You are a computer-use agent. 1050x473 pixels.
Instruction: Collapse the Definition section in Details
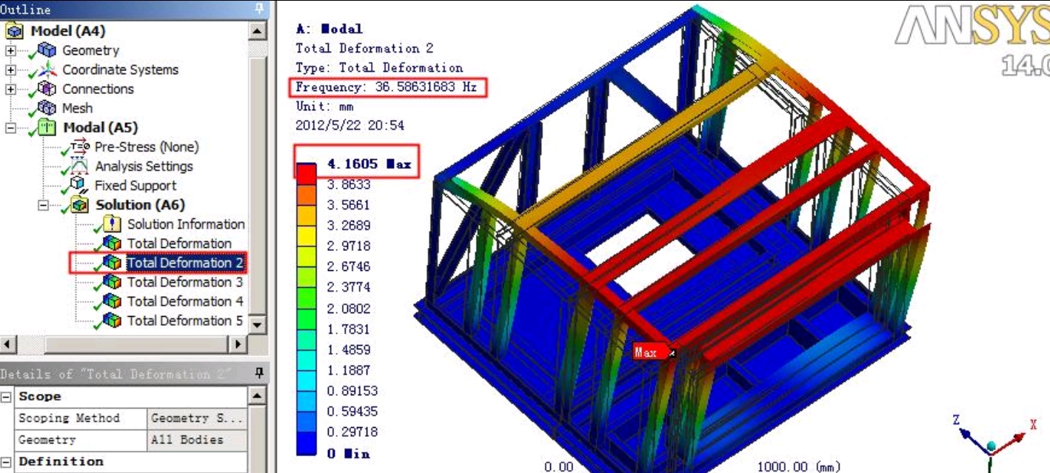[7, 461]
